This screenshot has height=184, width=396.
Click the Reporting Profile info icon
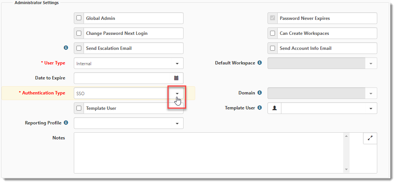click(66, 123)
